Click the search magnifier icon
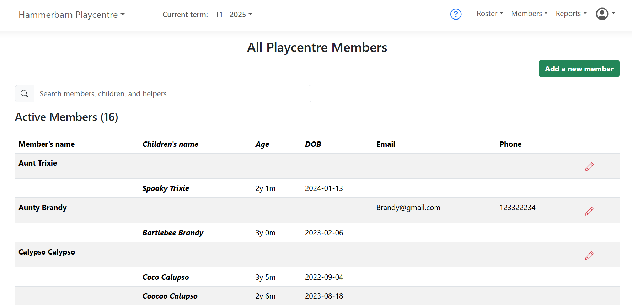Image resolution: width=632 pixels, height=305 pixels. coord(25,94)
